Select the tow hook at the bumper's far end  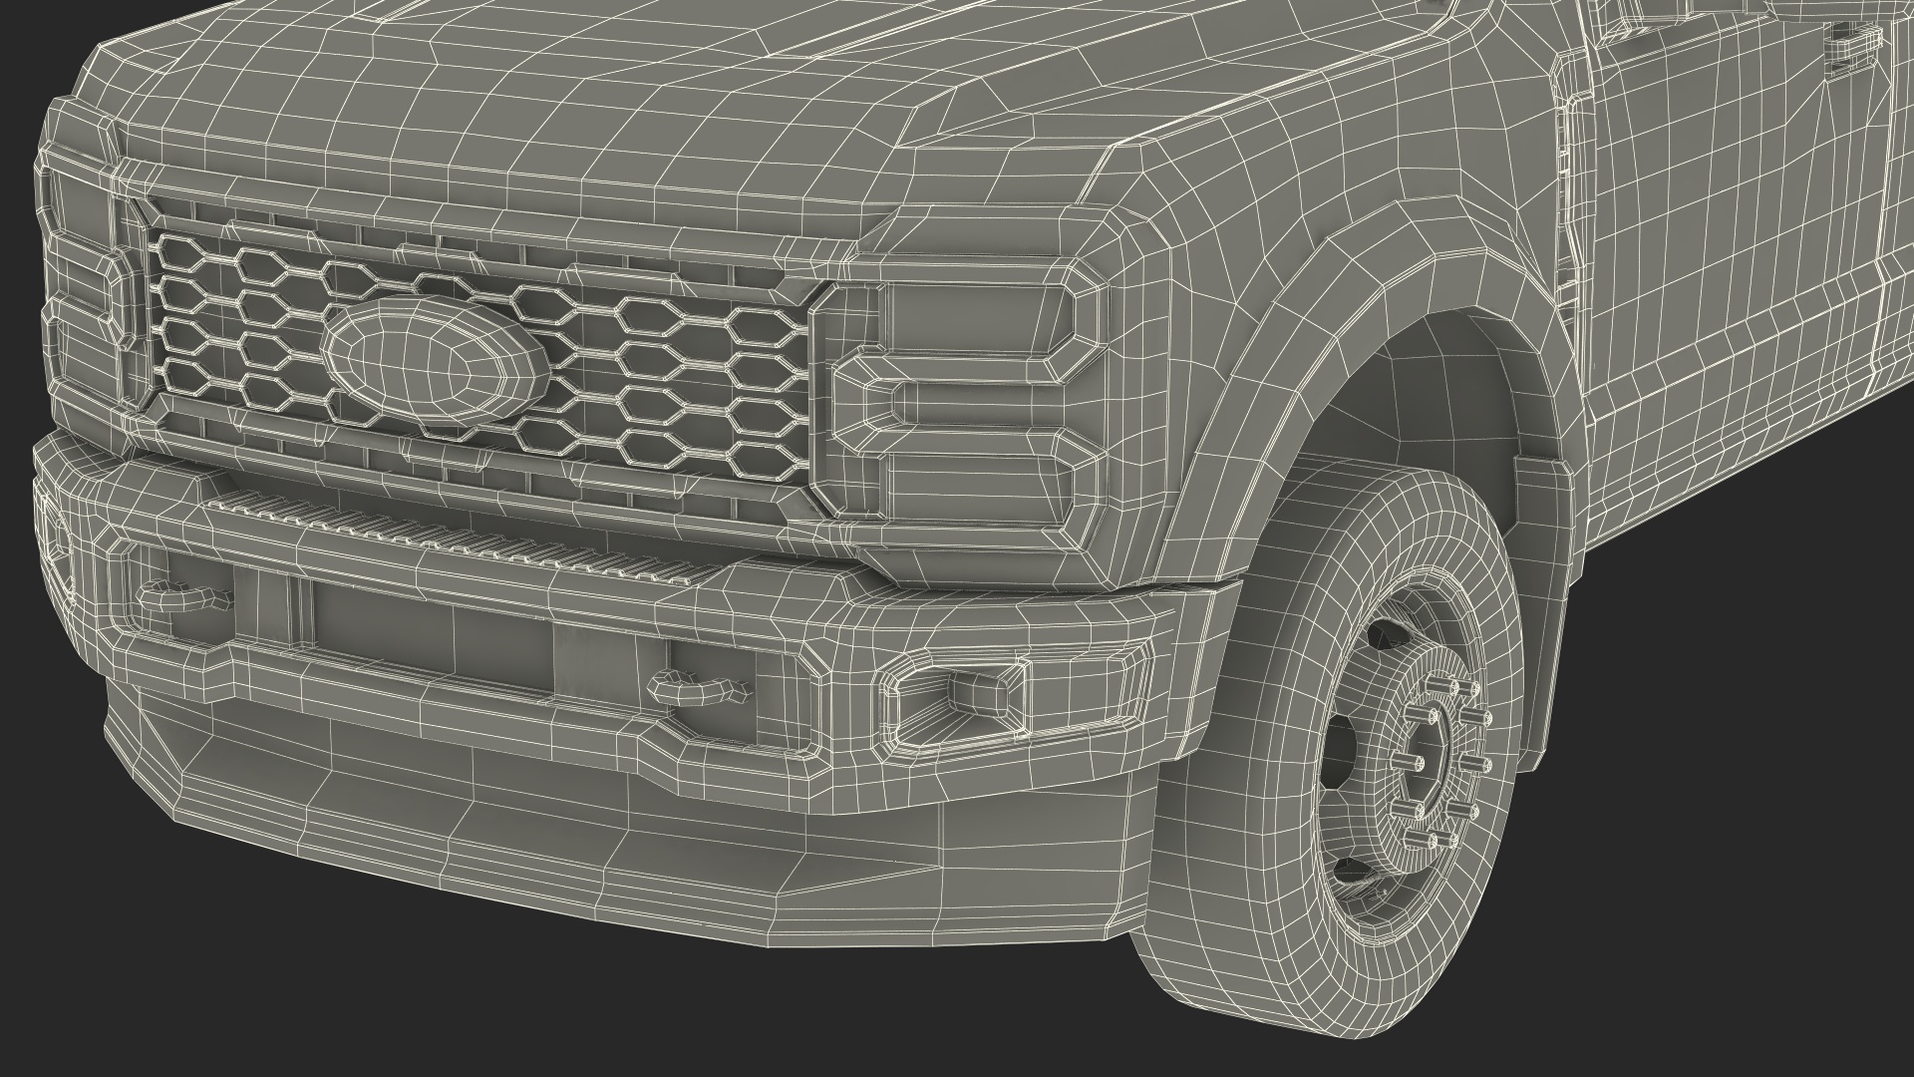click(x=185, y=595)
